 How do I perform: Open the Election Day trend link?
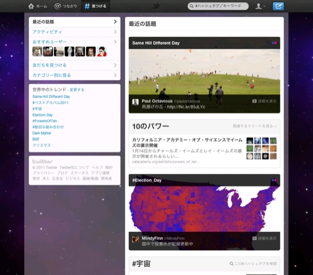(43, 115)
